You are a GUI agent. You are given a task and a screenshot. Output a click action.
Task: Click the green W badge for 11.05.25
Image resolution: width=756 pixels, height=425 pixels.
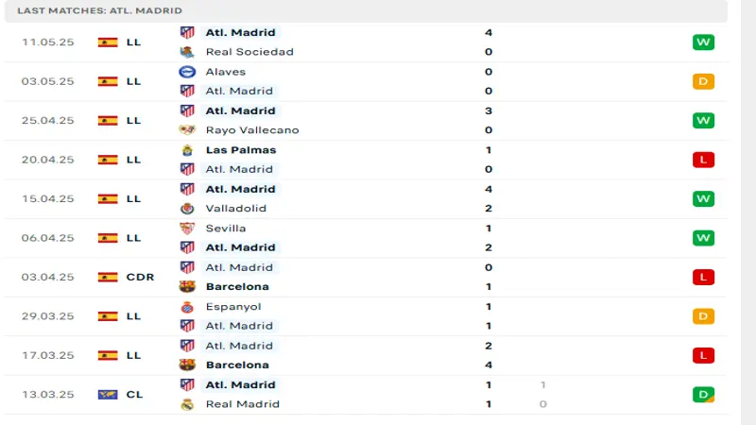(703, 42)
